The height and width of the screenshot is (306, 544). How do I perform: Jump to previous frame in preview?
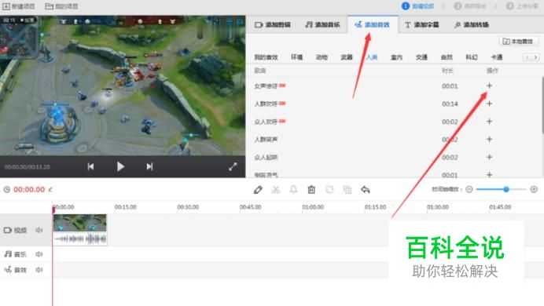click(90, 166)
